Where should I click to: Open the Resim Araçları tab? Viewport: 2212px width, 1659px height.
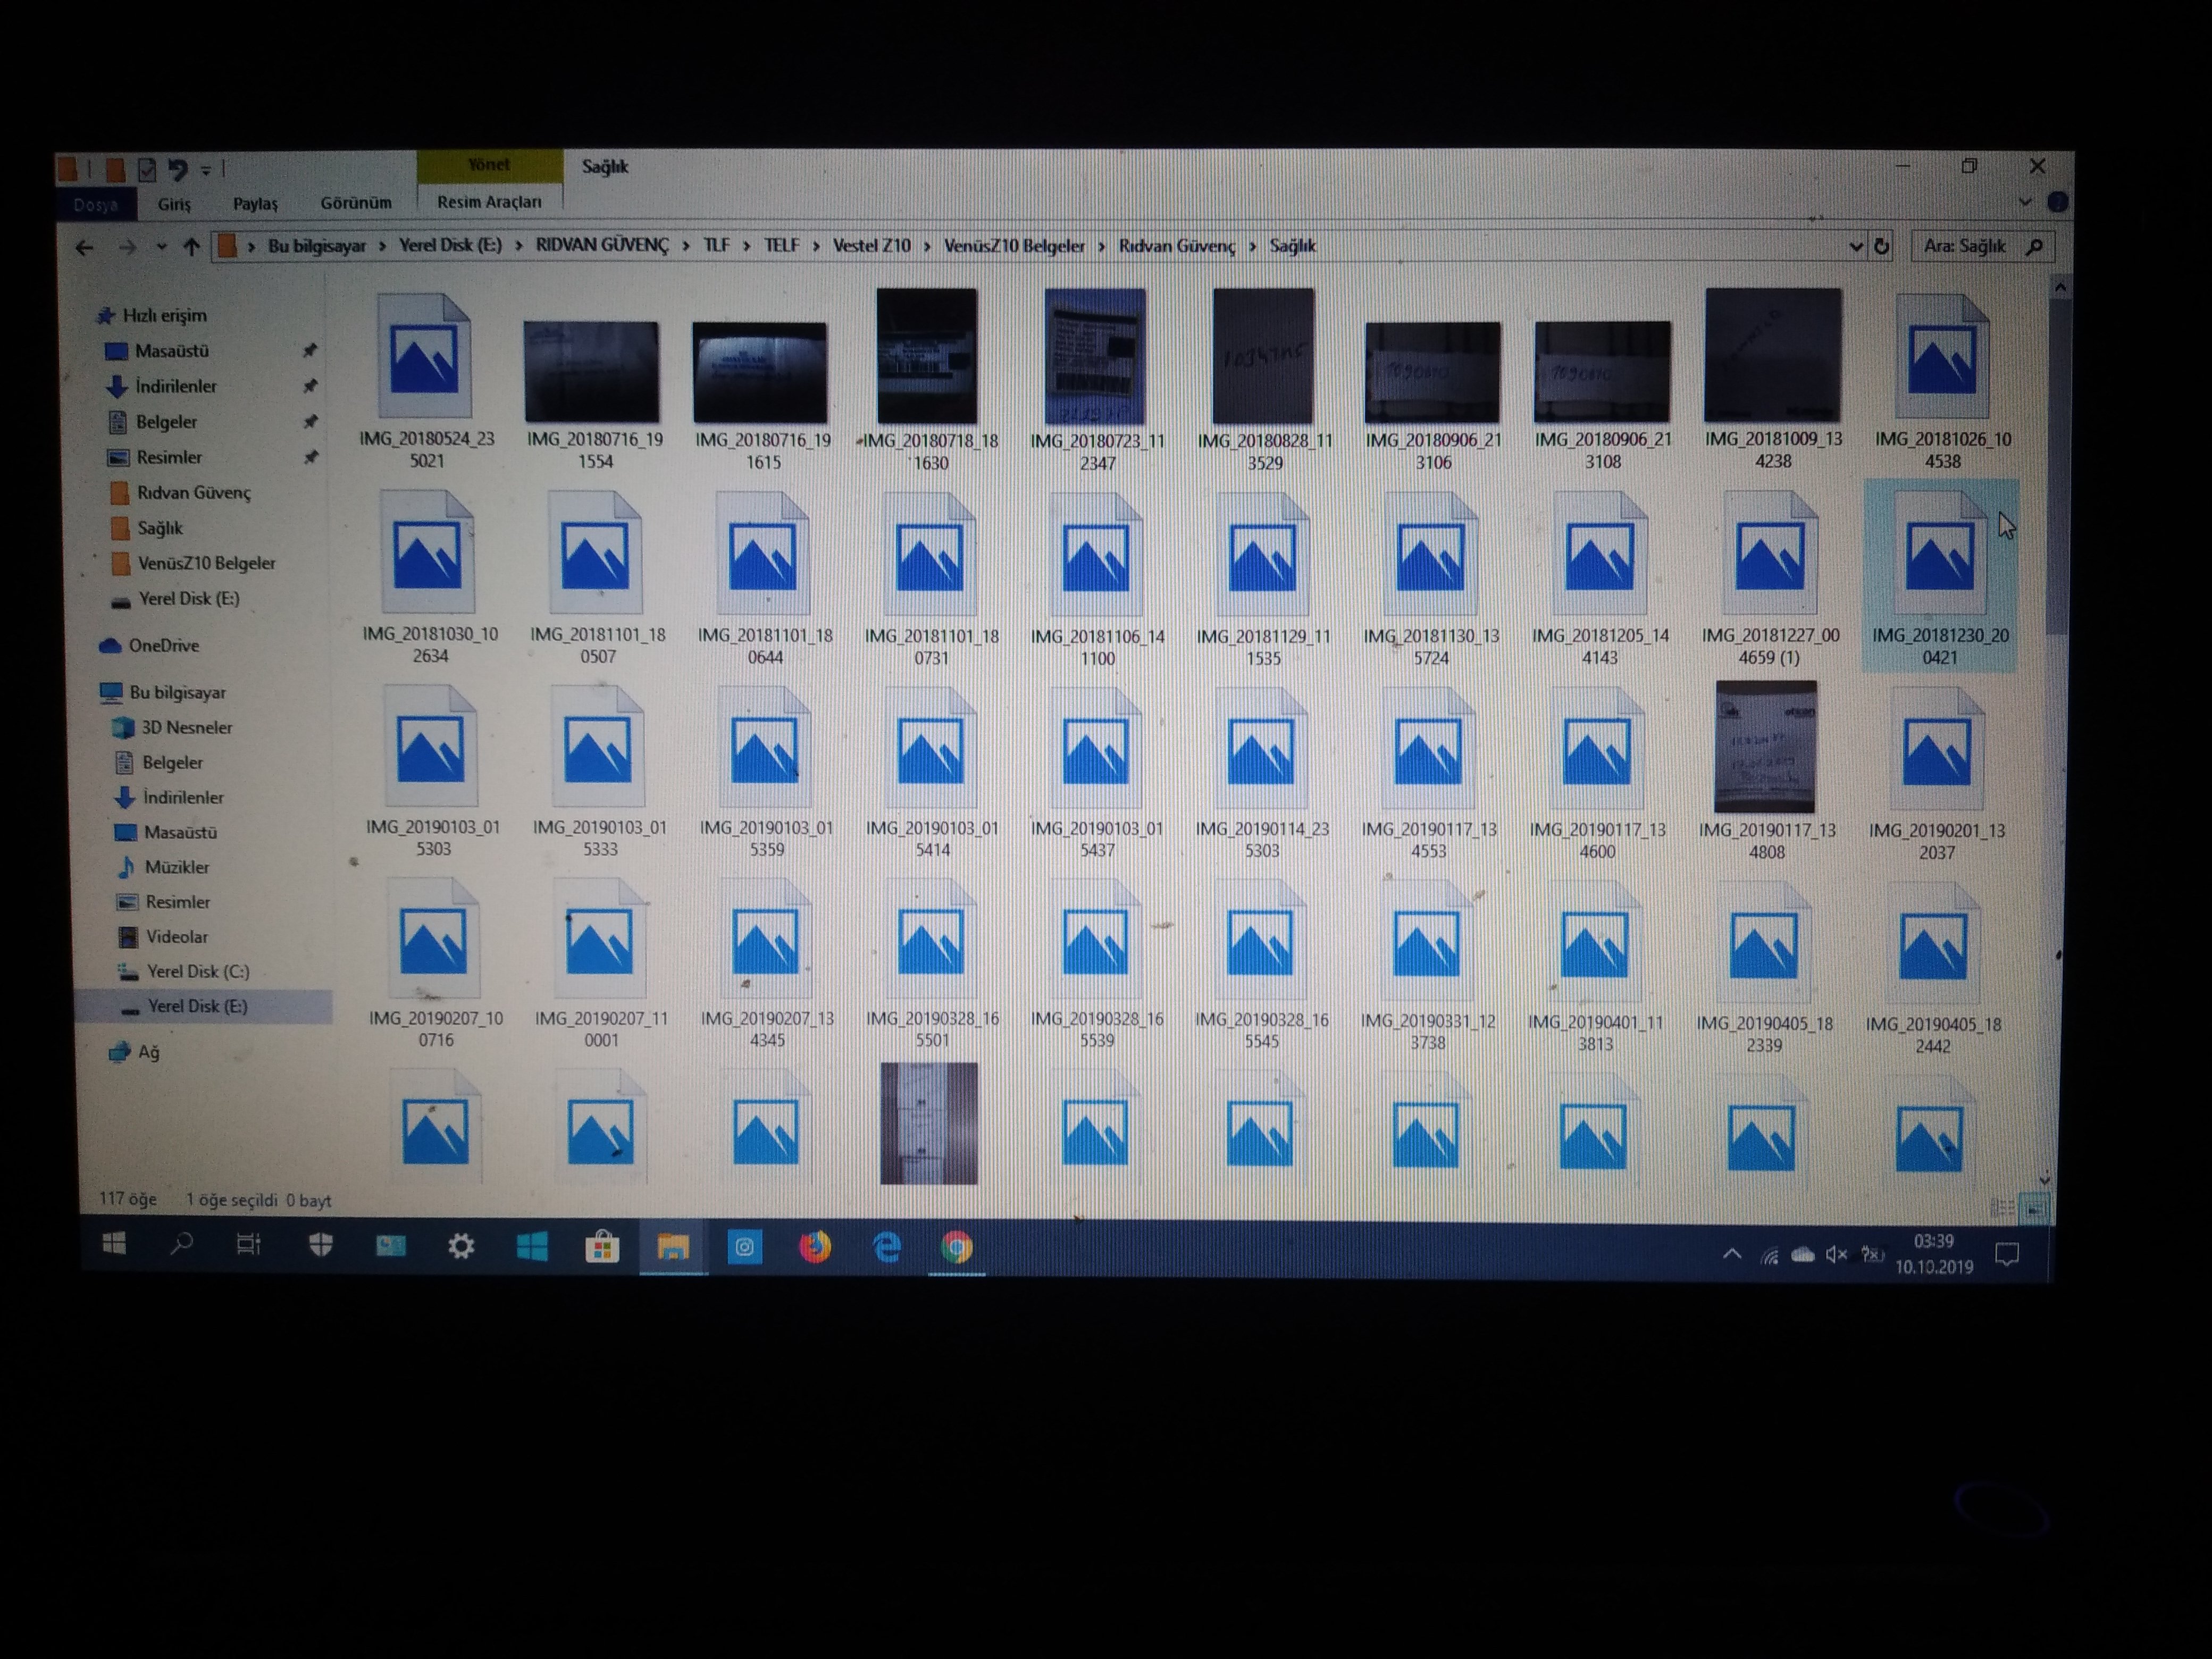[x=489, y=202]
